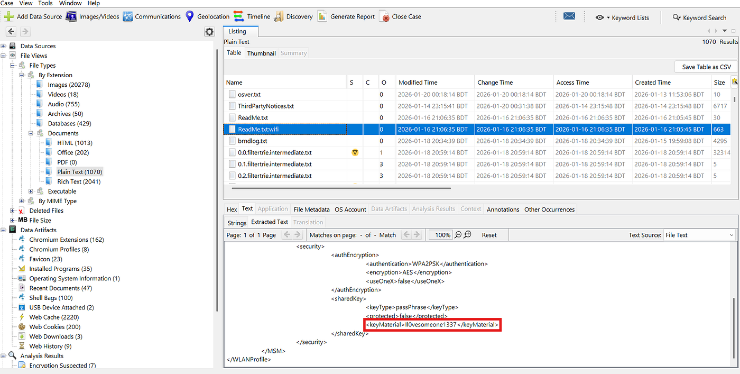740x374 pixels.
Task: Click Save Table as CSV button
Action: coord(706,67)
